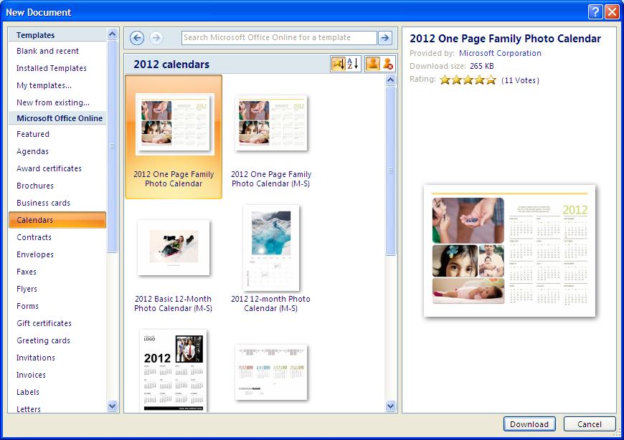
Task: Sort templates alphabetically A to Z
Action: pos(354,64)
